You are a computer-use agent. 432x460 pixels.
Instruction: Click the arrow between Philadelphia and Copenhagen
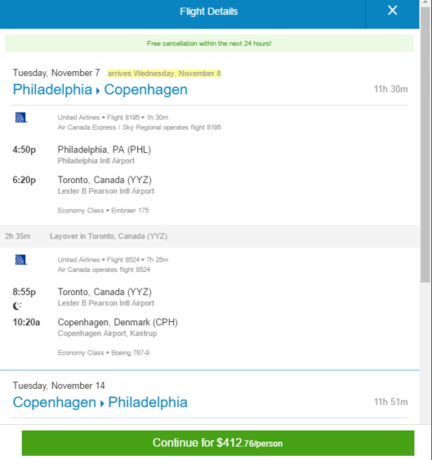(x=98, y=91)
